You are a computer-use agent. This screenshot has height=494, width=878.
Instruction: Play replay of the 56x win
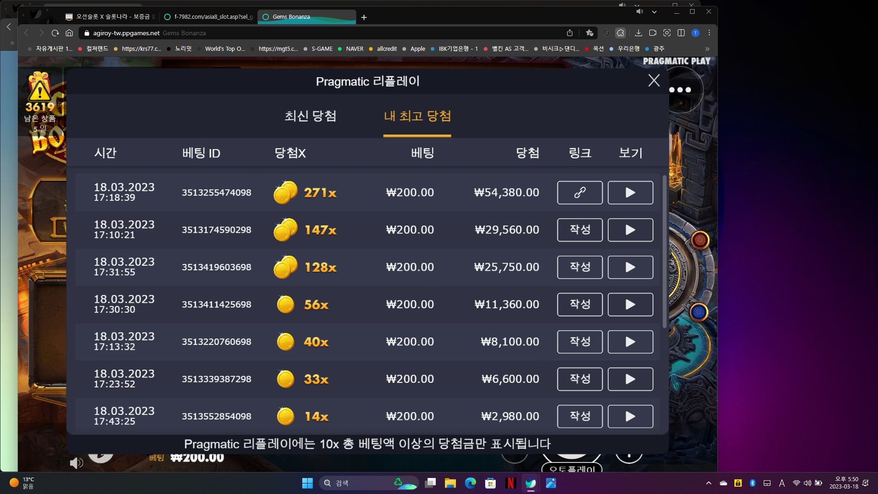tap(630, 304)
